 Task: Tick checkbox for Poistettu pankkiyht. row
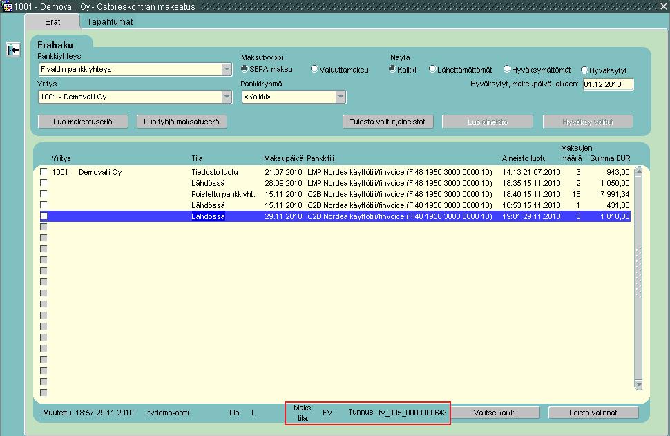point(44,194)
